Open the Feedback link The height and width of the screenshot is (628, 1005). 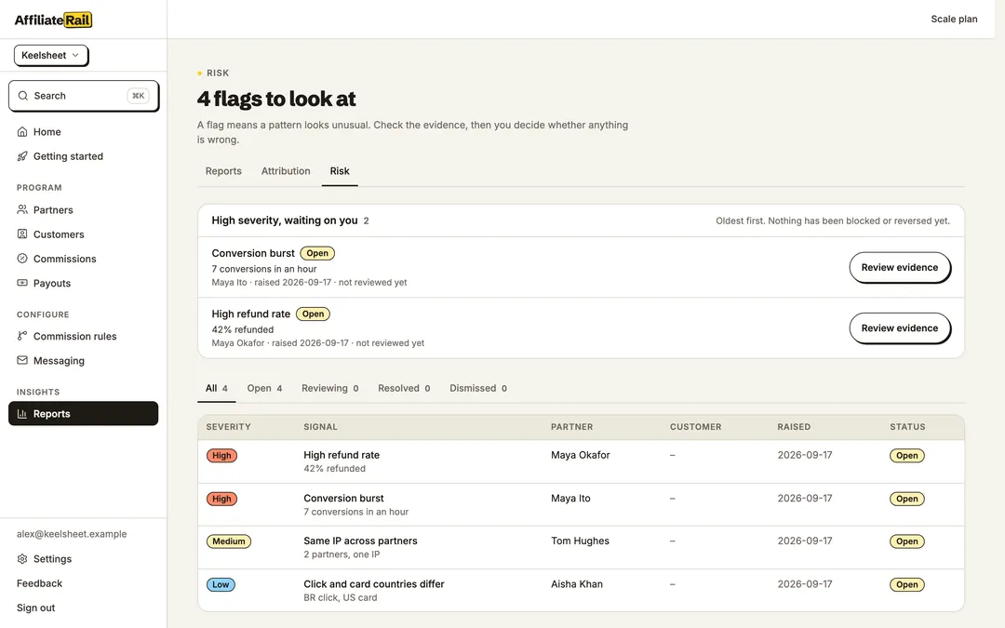click(40, 583)
